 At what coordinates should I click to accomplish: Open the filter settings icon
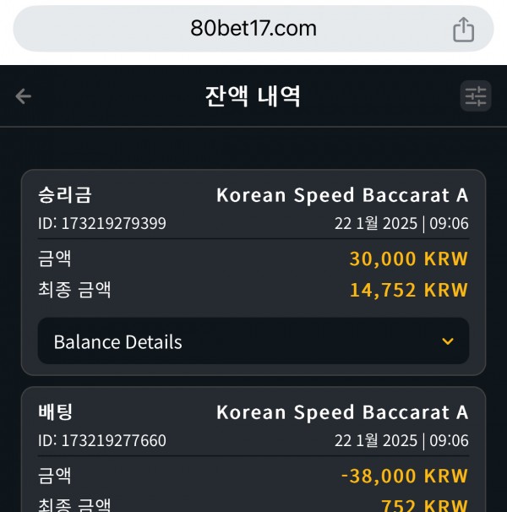pos(475,96)
